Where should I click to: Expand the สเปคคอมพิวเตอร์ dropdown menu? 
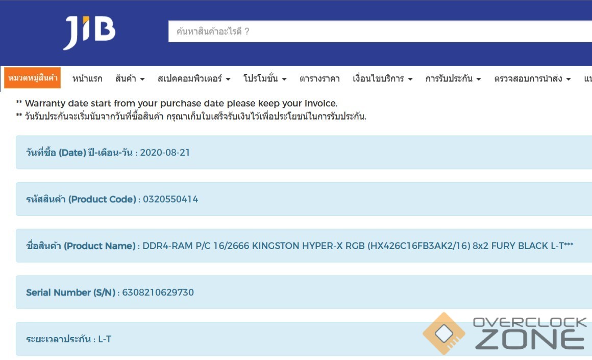pyautogui.click(x=194, y=79)
